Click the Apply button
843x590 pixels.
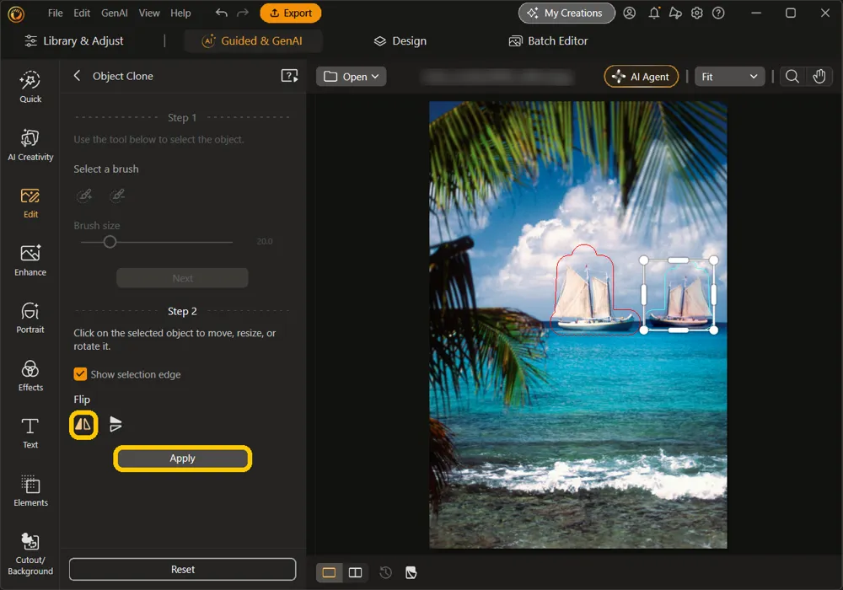click(183, 459)
